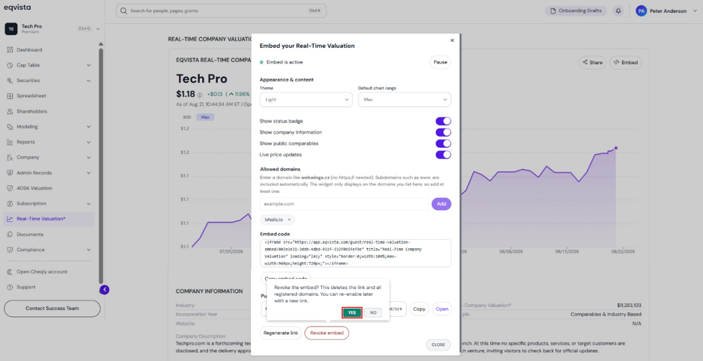
Task: Click the Modeling sidebar icon
Action: coord(10,126)
